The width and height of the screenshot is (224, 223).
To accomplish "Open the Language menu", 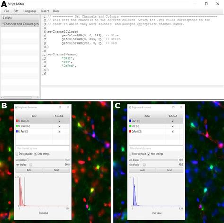I will point(30,11).
